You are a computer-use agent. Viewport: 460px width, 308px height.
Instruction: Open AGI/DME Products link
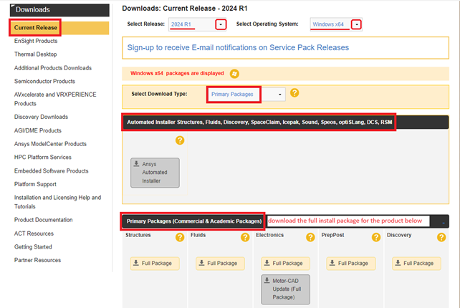38,130
